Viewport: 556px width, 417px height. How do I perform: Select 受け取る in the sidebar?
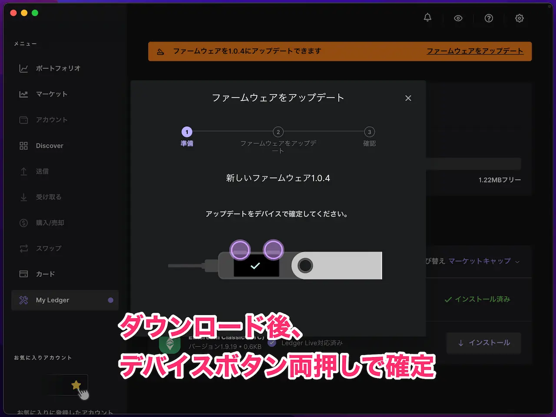49,197
